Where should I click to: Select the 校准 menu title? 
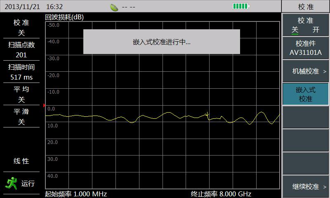click(x=306, y=7)
